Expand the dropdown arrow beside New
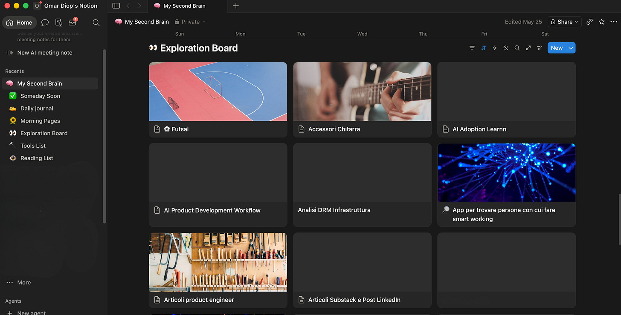The width and height of the screenshot is (621, 315). pyautogui.click(x=571, y=48)
